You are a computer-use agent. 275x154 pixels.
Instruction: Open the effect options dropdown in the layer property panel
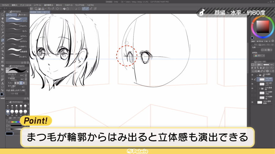(271, 50)
